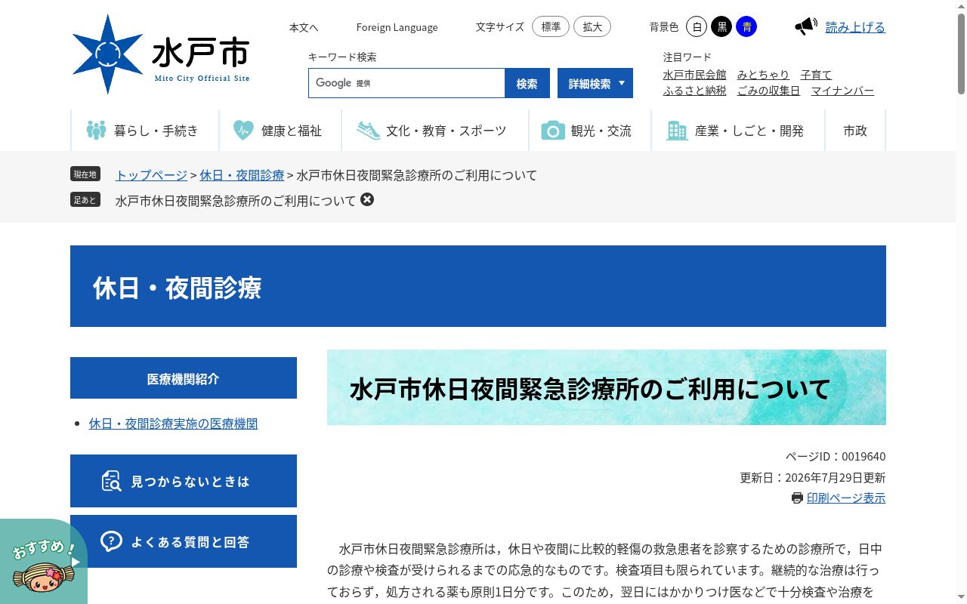
Task: Open 休日・夜間診療実施の医療機関 sidebar link
Action: [173, 424]
